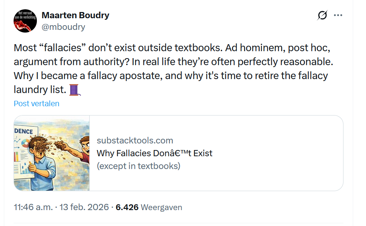Open the link card's cartoon thumbnail

pos(52,153)
